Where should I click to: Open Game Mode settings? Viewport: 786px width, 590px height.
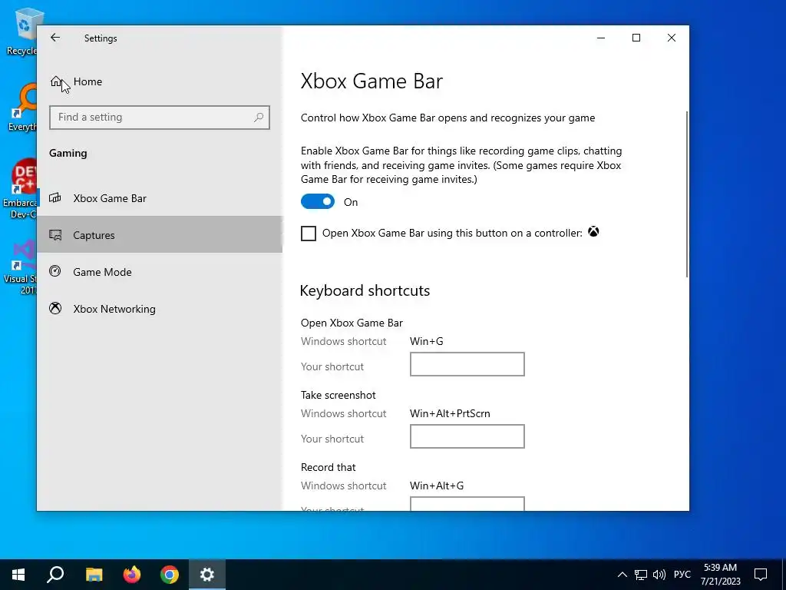160,272
